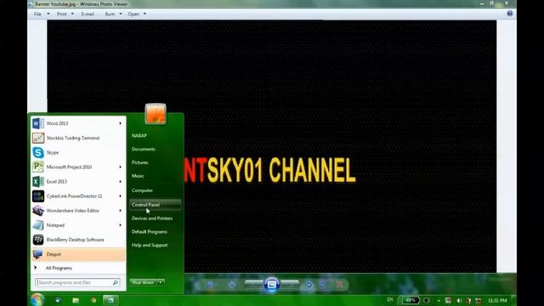Delete the photo with red X

pos(339,285)
